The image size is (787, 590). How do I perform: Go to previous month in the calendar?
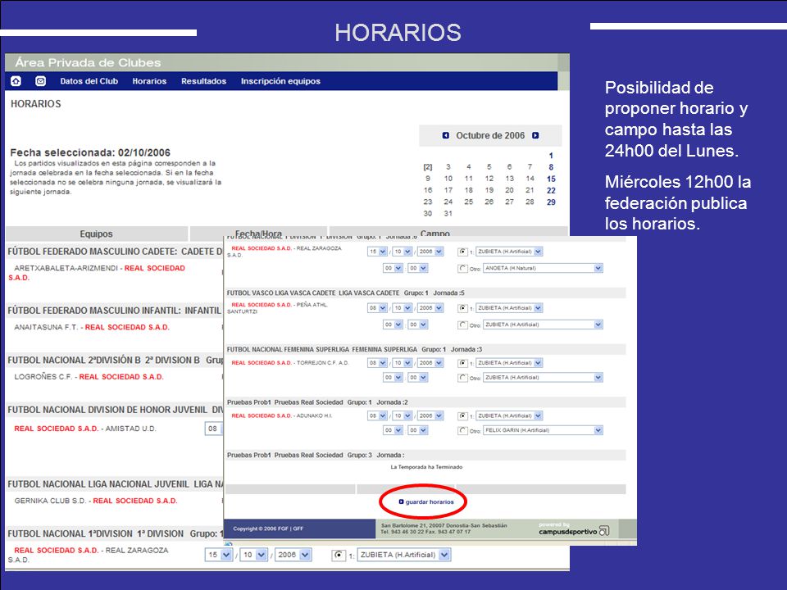[x=446, y=135]
